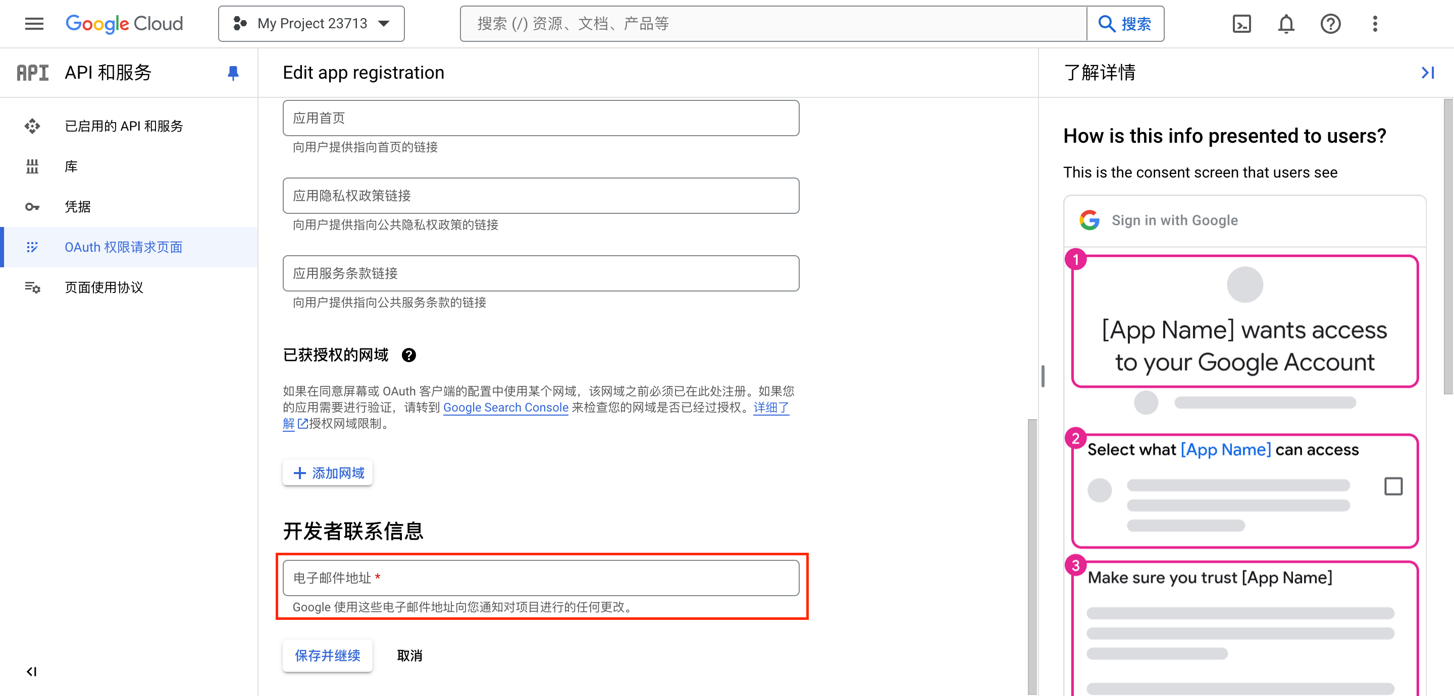The image size is (1454, 696).
Task: Click the settings-list icon beside 页面使用协议
Action: 32,287
